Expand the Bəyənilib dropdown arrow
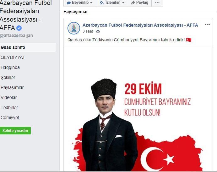This screenshot has height=172, width=217. click(x=91, y=3)
